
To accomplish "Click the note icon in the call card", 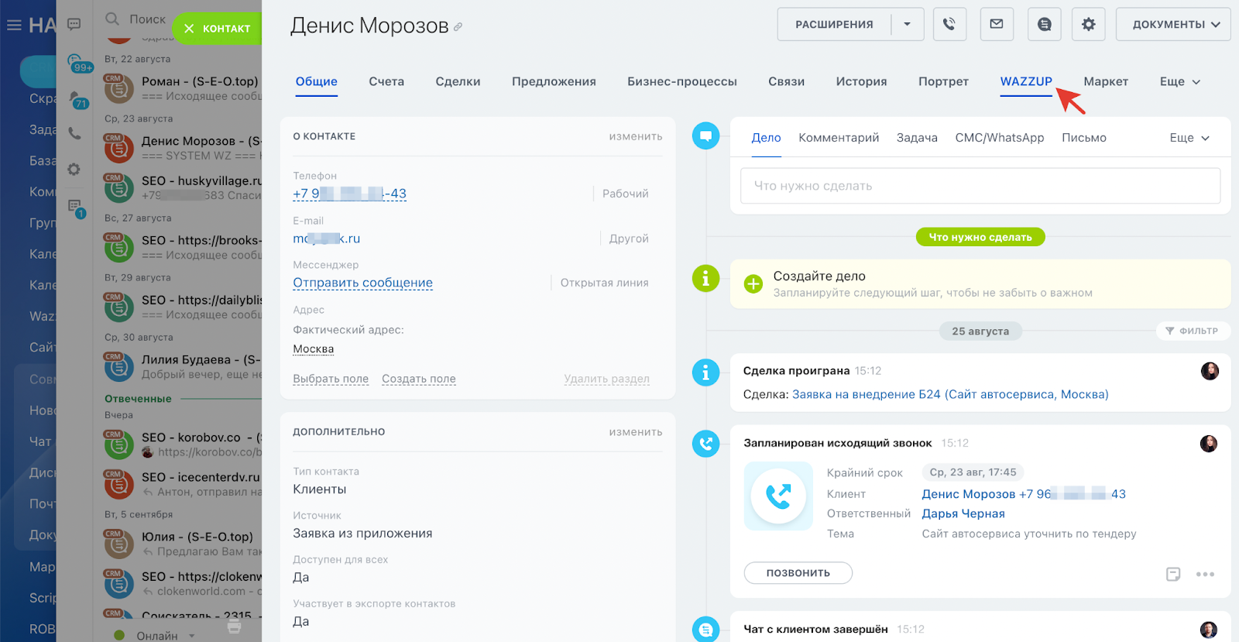I will pyautogui.click(x=1173, y=574).
